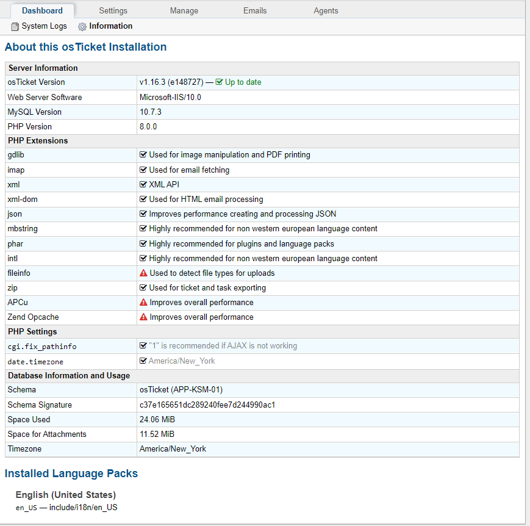Click the Web Server Software label
The height and width of the screenshot is (526, 530).
pyautogui.click(x=45, y=98)
